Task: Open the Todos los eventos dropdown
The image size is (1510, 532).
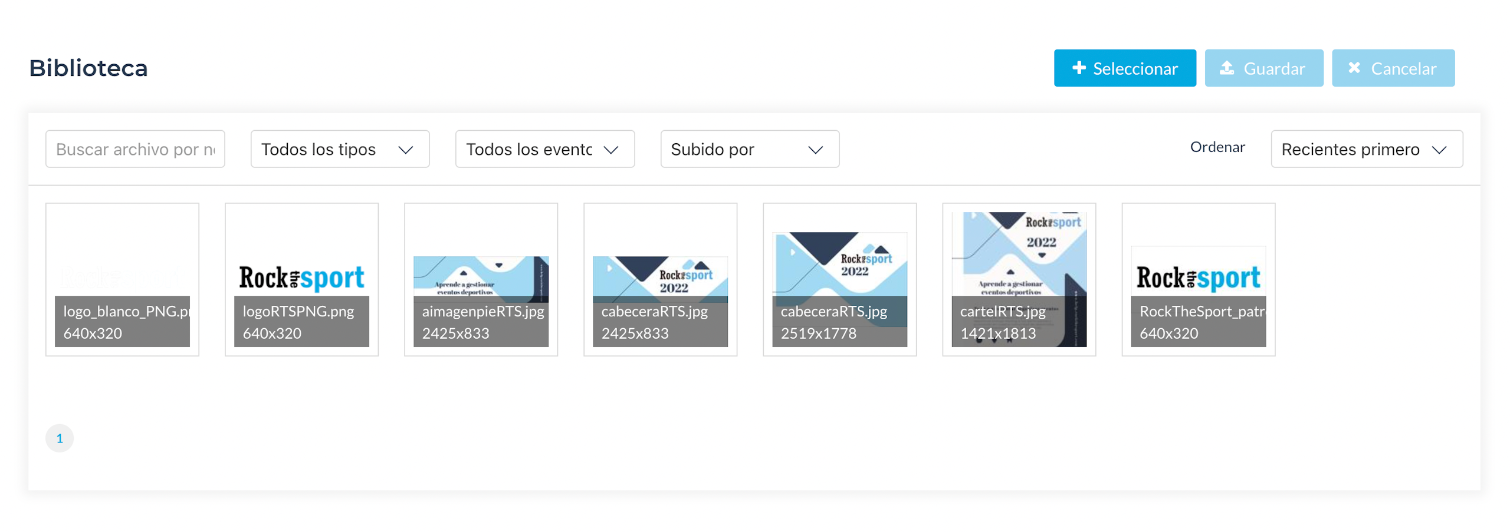Action: tap(544, 149)
